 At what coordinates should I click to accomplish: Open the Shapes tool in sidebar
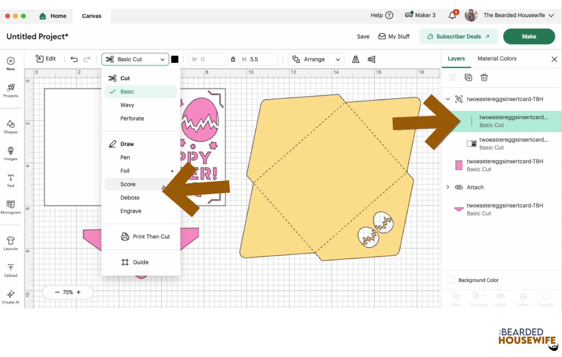(x=11, y=127)
